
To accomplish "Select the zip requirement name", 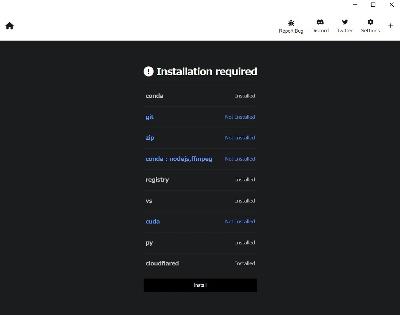I will click(x=150, y=138).
